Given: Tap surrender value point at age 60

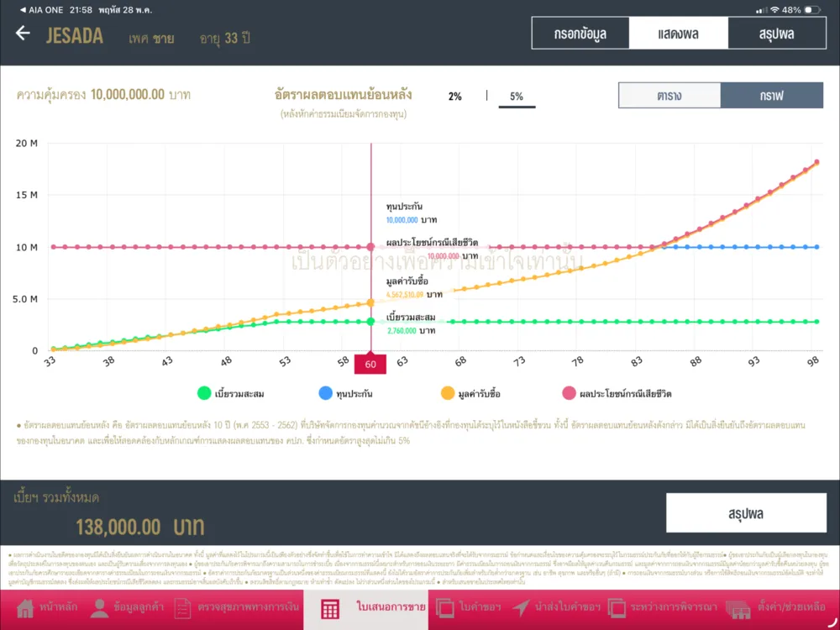Looking at the screenshot, I should 370,302.
